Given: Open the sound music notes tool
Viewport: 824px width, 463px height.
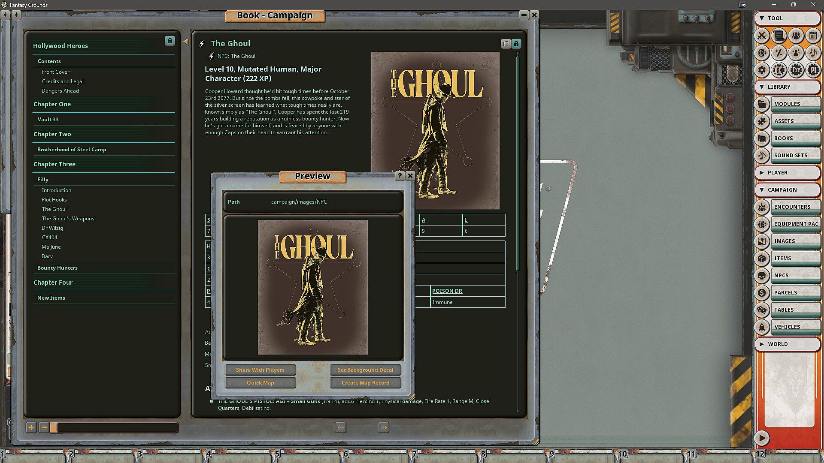Looking at the screenshot, I should pos(813,53).
